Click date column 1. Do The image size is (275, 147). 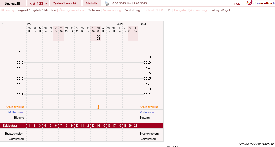119,30
